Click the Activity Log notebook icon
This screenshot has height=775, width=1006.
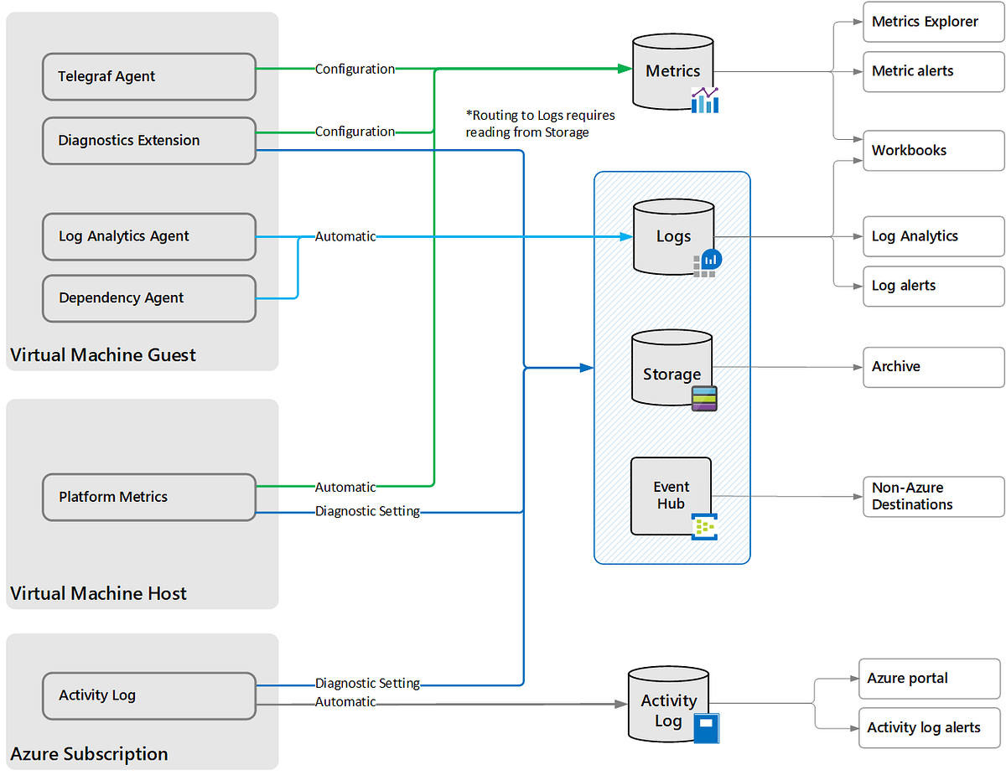tap(707, 728)
